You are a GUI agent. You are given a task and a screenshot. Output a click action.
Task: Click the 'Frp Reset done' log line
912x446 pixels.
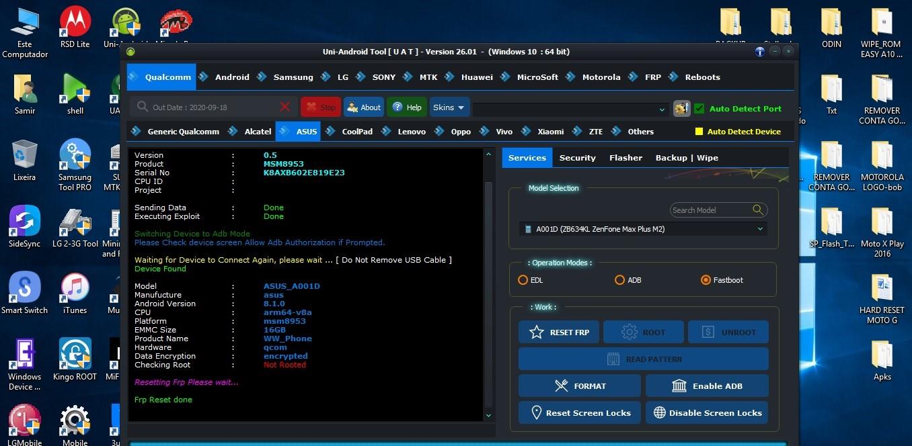163,400
